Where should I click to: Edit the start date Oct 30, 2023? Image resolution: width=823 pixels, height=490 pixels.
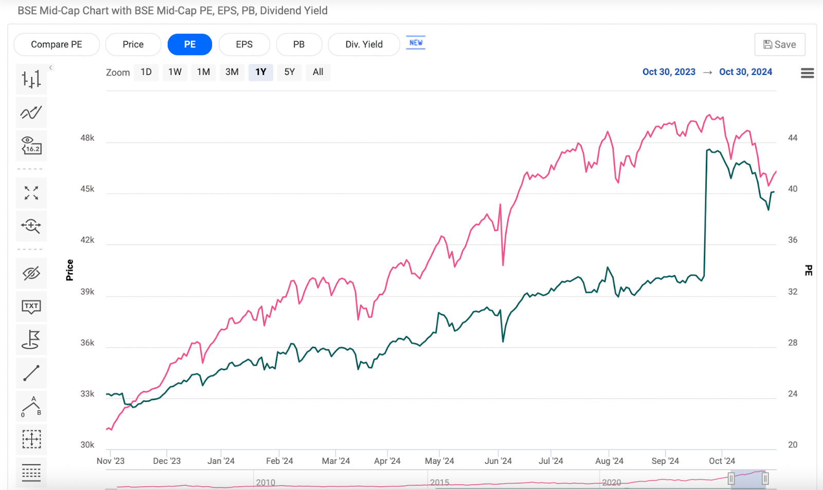669,72
